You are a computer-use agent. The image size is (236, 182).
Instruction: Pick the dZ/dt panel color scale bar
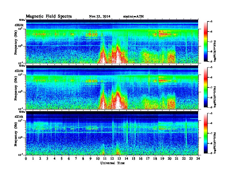point(206,133)
